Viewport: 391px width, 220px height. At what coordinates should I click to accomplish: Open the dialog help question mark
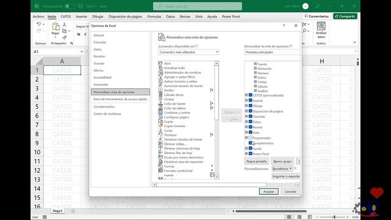click(x=283, y=26)
